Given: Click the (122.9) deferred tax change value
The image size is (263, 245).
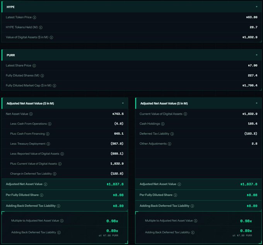Looking at the screenshot, I should click(x=117, y=174).
